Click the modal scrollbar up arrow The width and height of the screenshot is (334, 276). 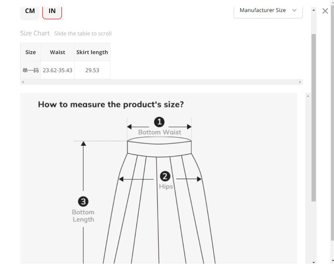click(314, 10)
